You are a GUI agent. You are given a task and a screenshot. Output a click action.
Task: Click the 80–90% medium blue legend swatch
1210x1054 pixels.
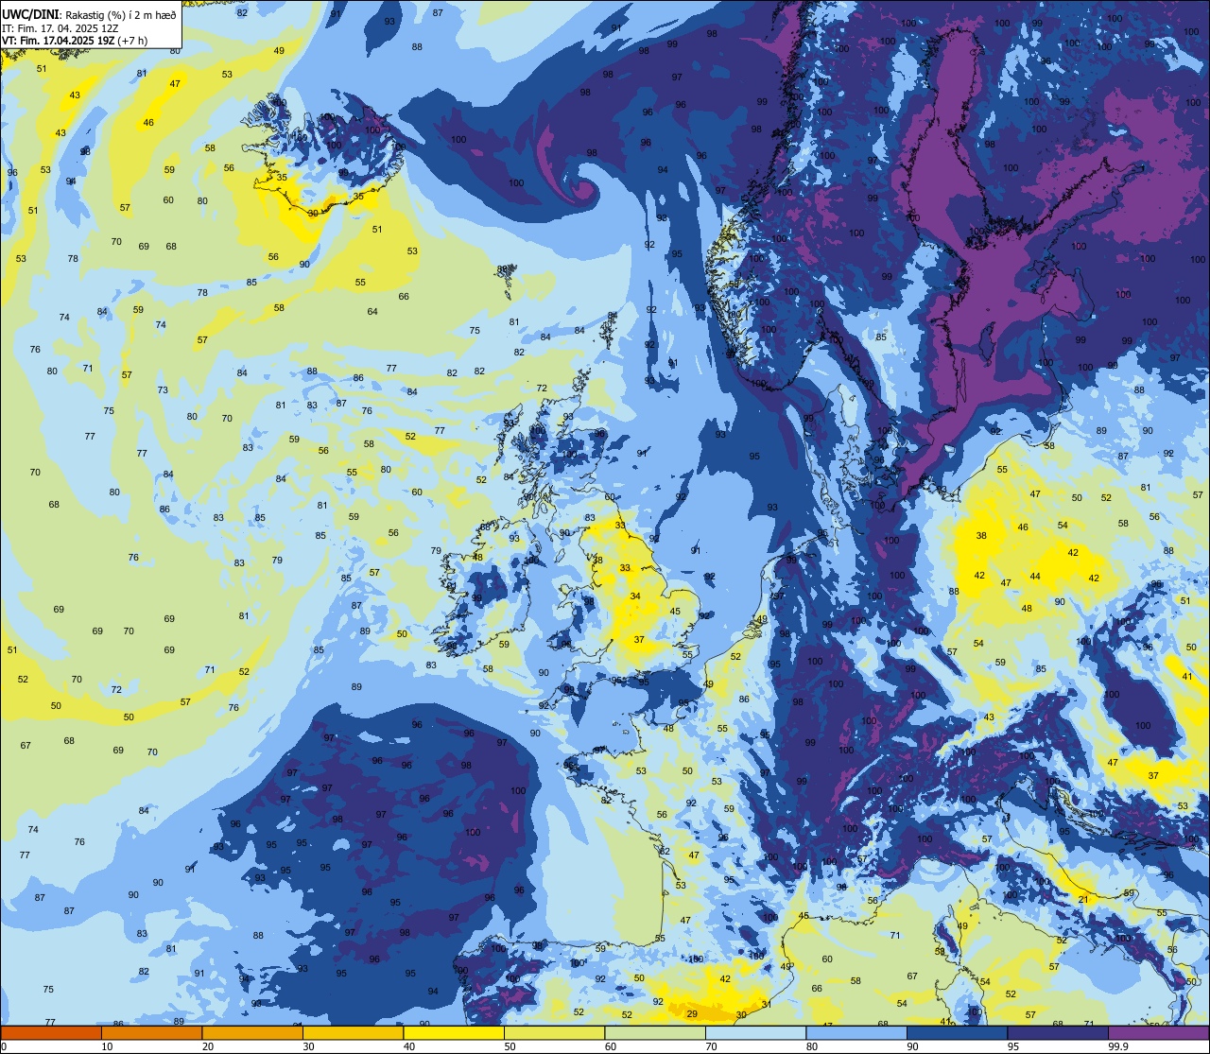(856, 1032)
